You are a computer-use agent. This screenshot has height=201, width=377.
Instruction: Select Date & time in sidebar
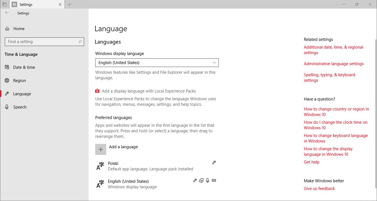click(x=44, y=67)
